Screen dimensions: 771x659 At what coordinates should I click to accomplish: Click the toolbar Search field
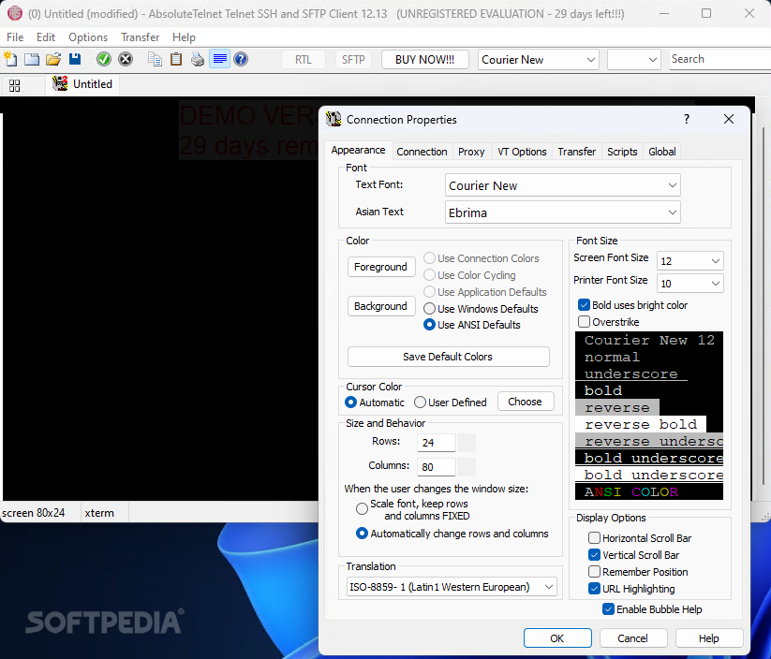[x=719, y=60]
